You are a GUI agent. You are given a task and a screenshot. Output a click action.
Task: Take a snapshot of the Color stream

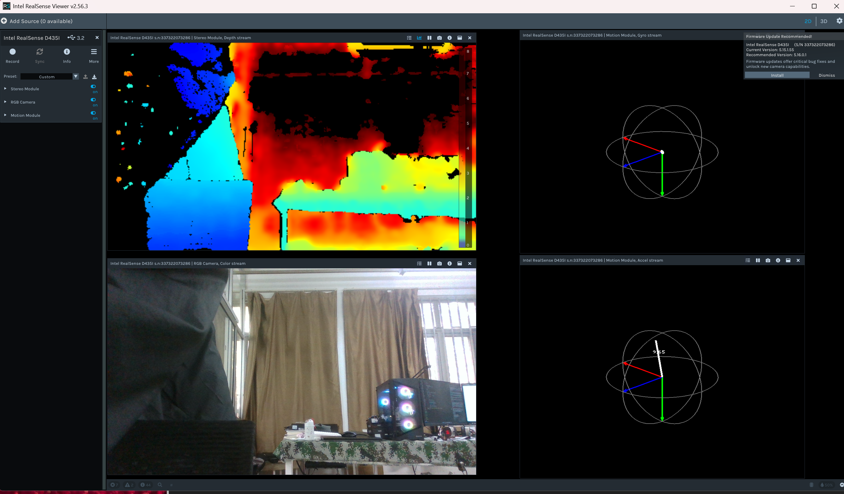[440, 264]
